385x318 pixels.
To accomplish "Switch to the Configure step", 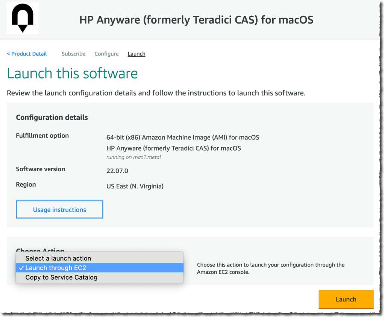I will point(106,54).
